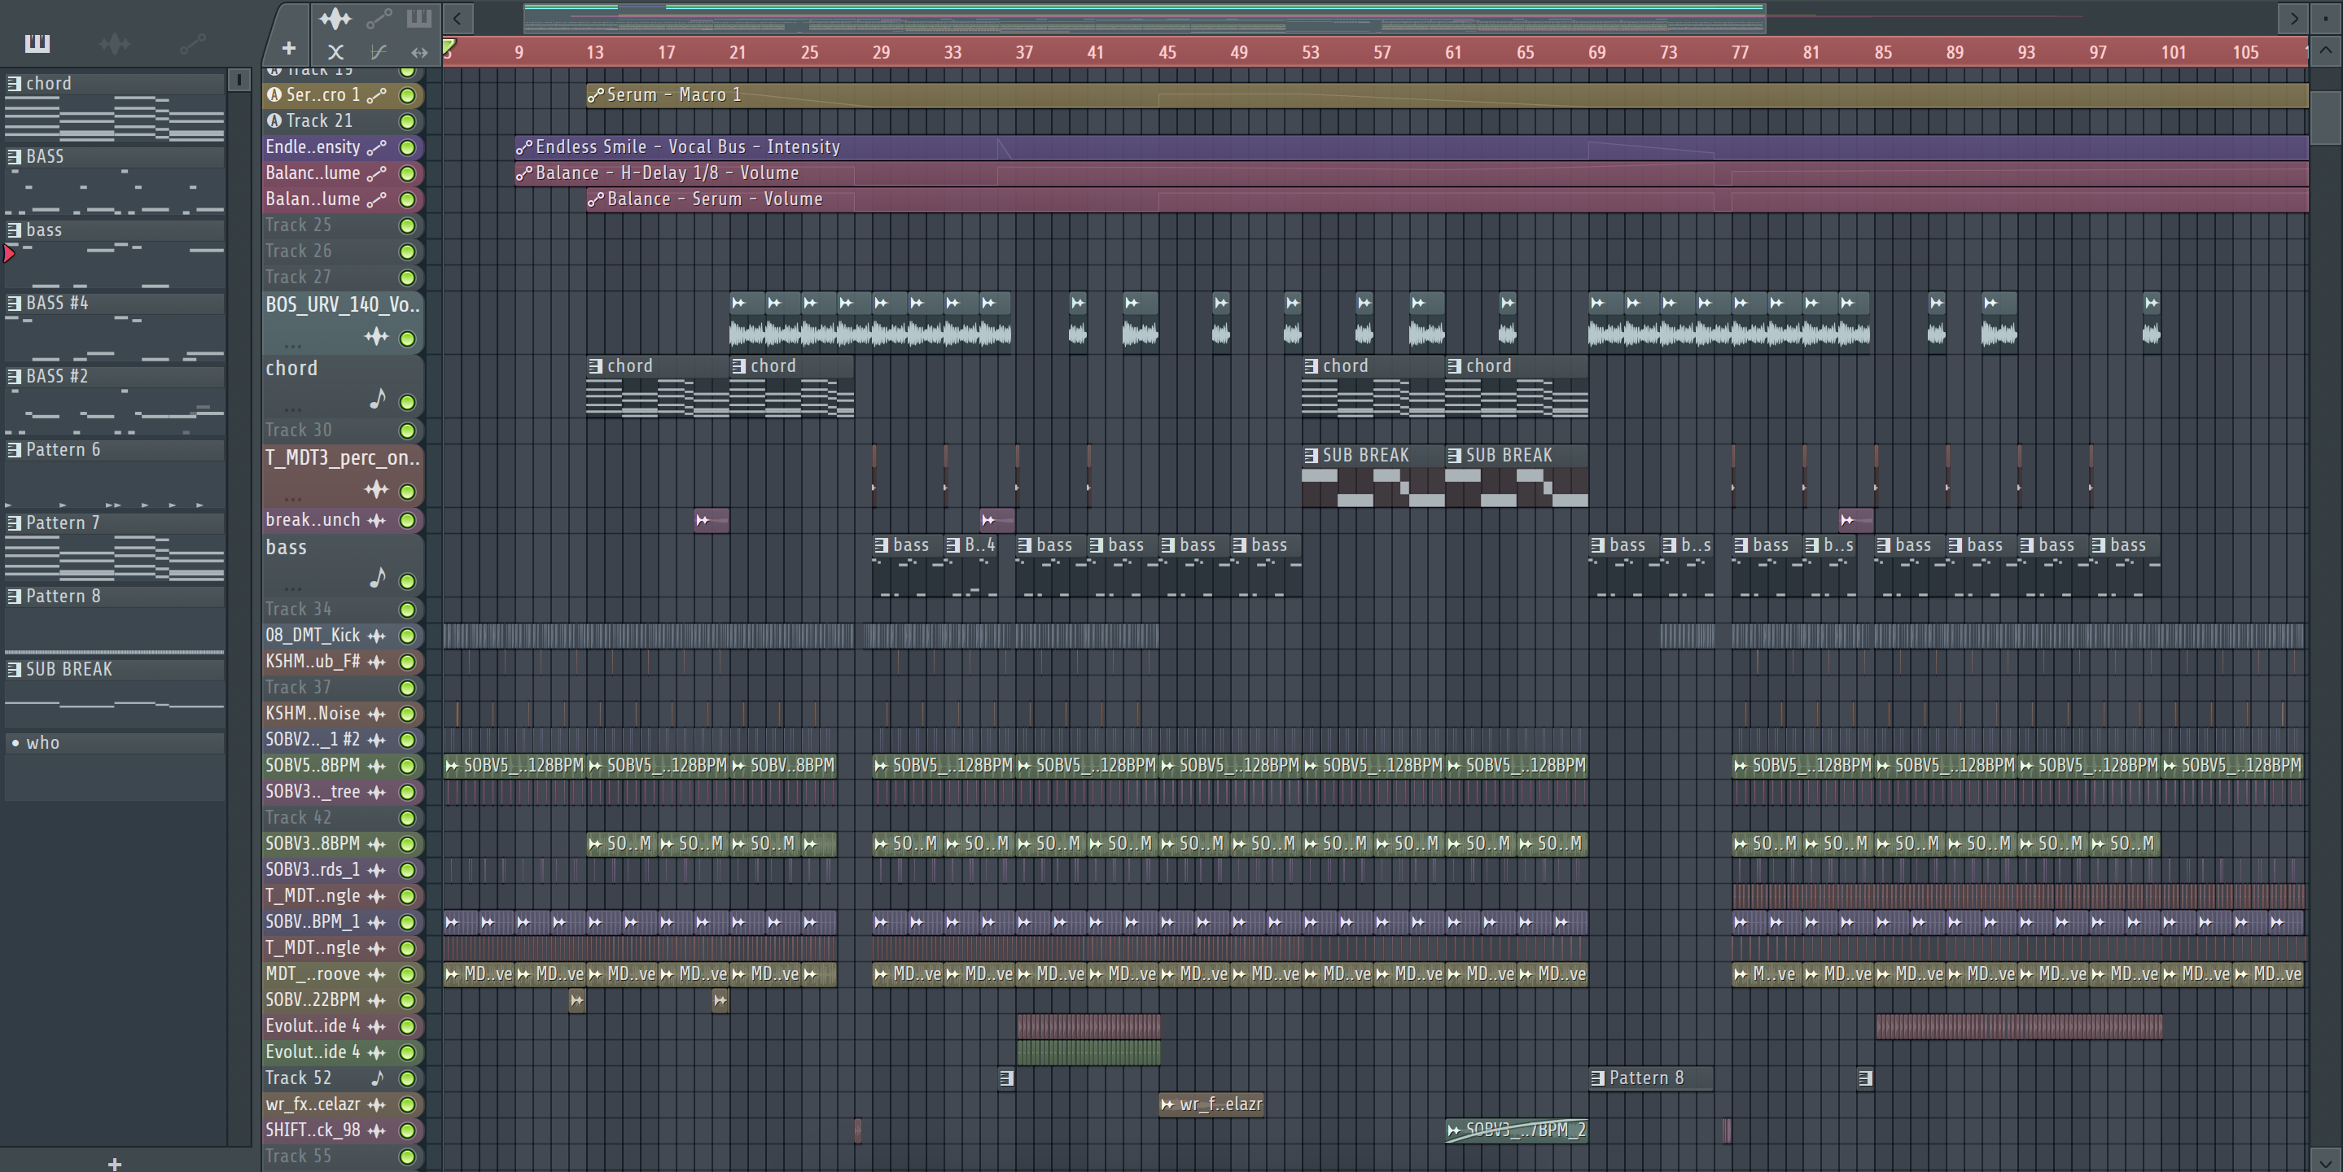The image size is (2343, 1172).
Task: Select BASS #4 pattern in the picker
Action: (x=115, y=328)
